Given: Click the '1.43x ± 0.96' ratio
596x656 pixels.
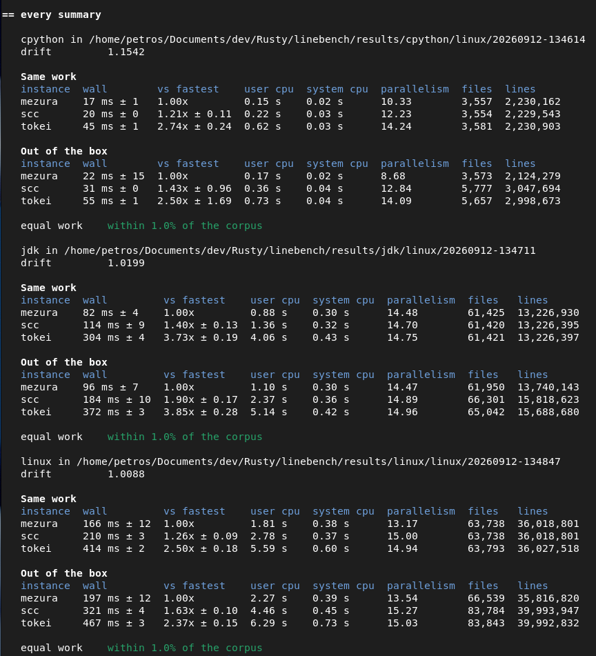Looking at the screenshot, I should coord(194,188).
